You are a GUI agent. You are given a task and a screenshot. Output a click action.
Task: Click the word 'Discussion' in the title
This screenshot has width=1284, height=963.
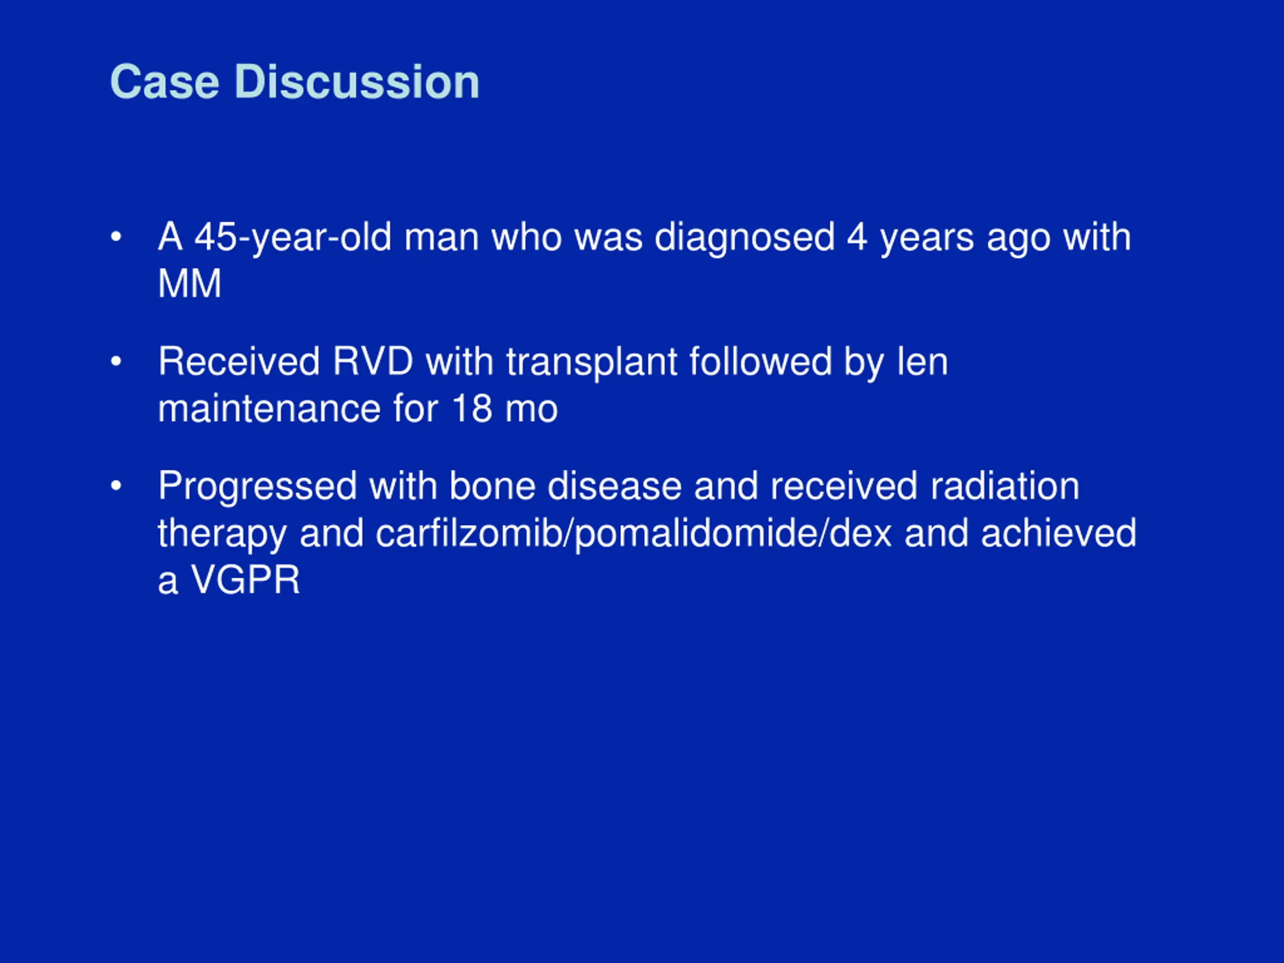[357, 82]
